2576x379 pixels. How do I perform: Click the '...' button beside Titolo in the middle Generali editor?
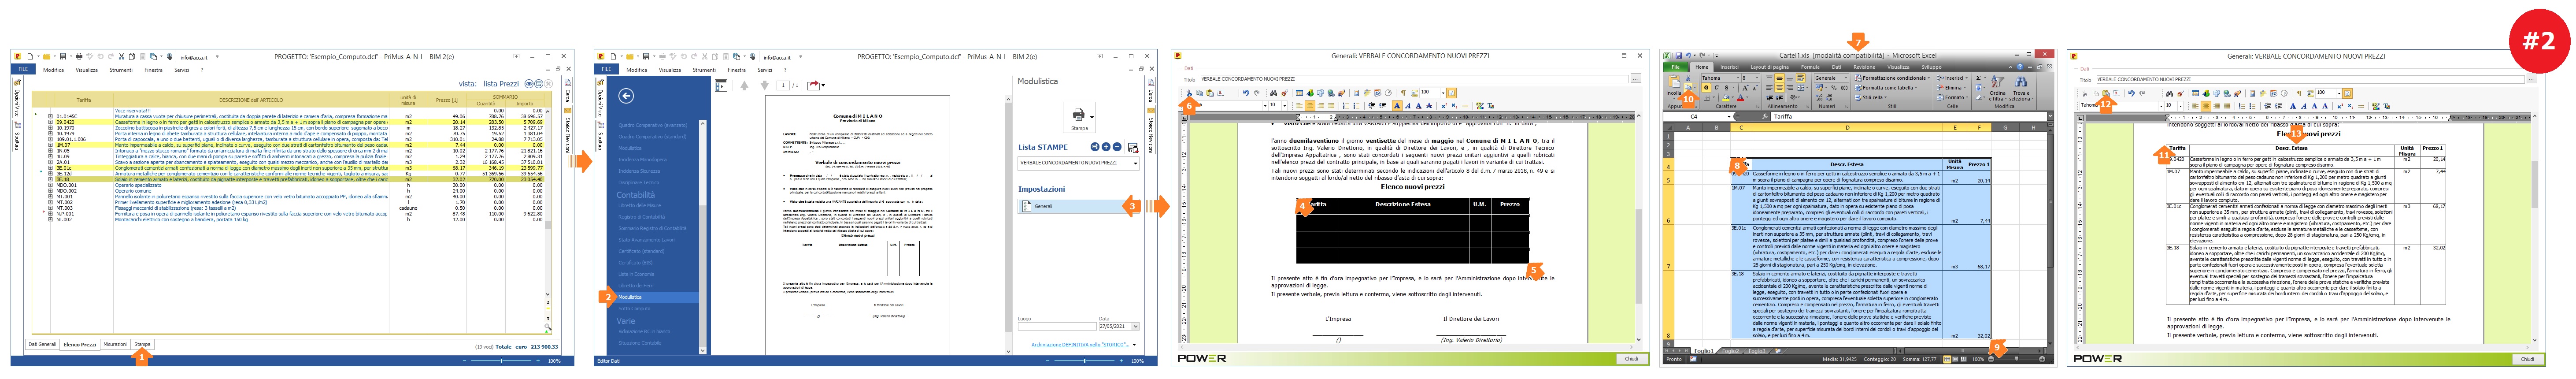click(1636, 79)
